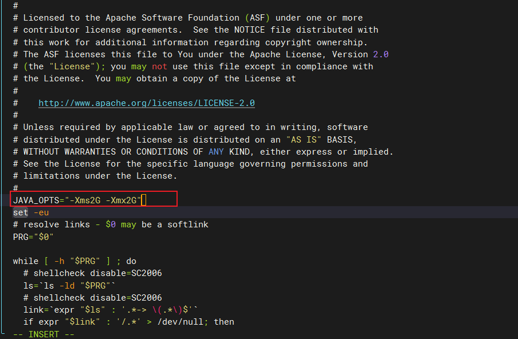Place cursor on the 'set -eu' line
The image size is (518, 339).
31,212
